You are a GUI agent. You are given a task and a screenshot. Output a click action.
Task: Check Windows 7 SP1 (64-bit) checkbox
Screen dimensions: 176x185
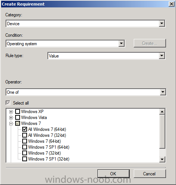pos(24,147)
